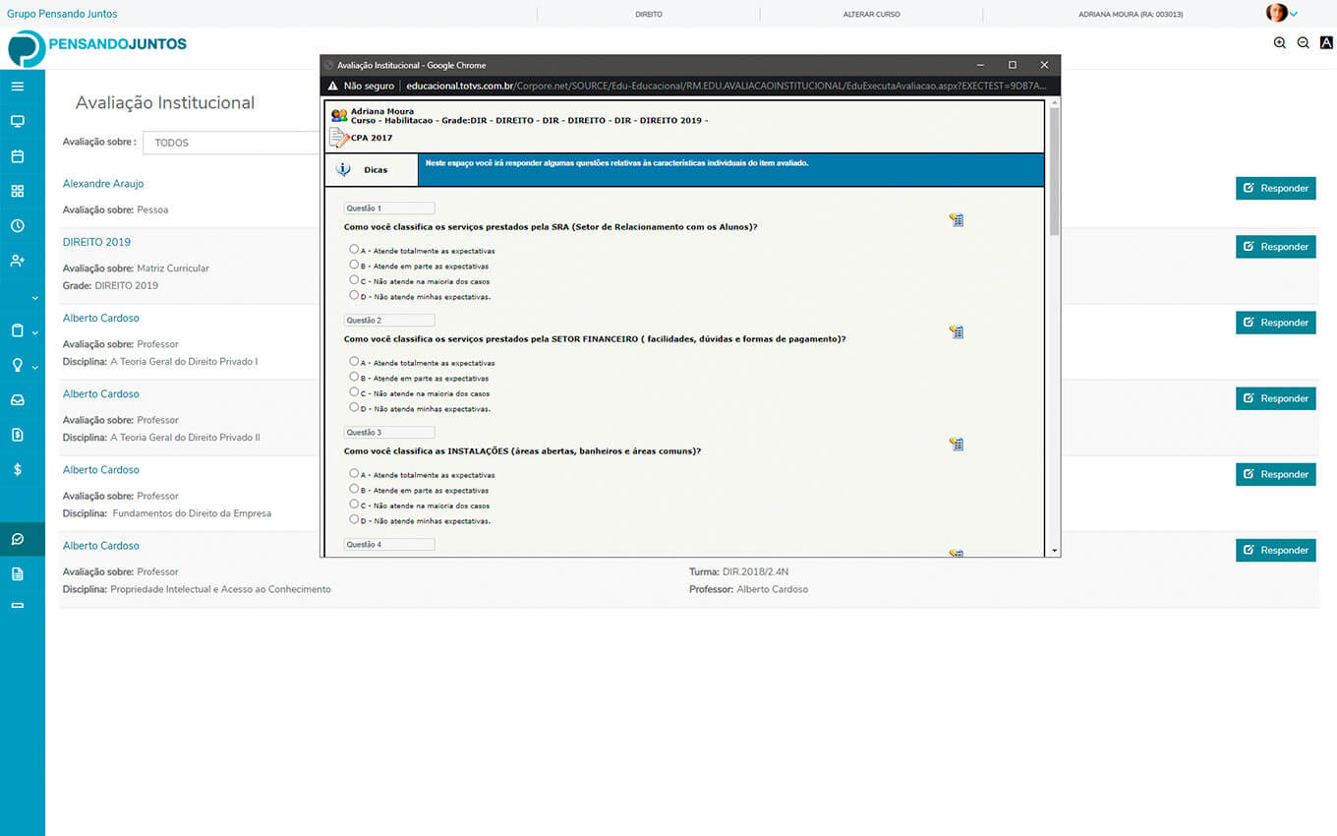Click the note icon beside Questão 1
This screenshot has width=1337, height=836.
coord(956,220)
